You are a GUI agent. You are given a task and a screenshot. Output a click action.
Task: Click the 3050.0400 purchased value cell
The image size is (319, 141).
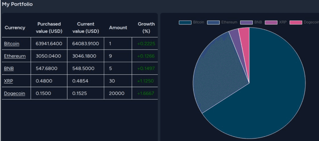click(48, 56)
